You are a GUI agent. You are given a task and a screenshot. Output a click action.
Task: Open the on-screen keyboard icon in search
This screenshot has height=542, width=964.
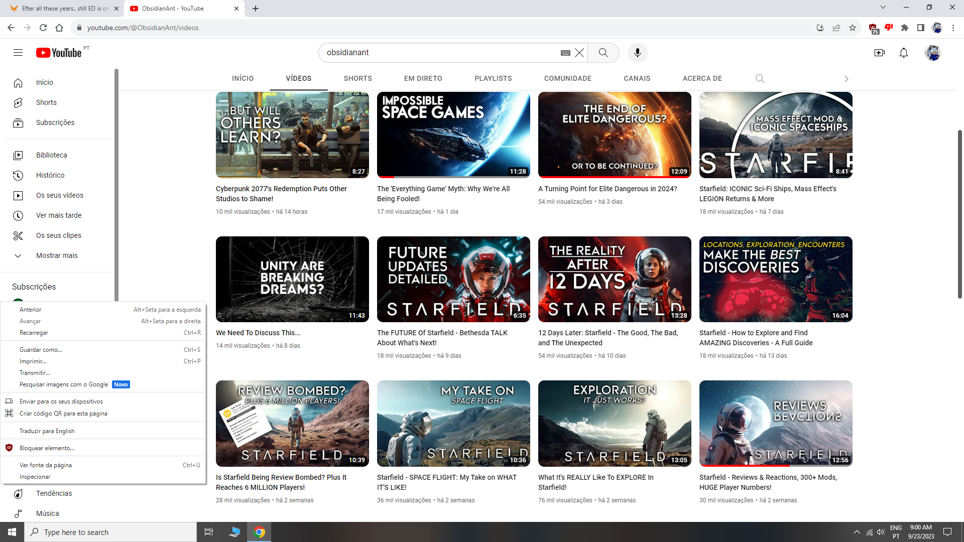click(x=565, y=53)
